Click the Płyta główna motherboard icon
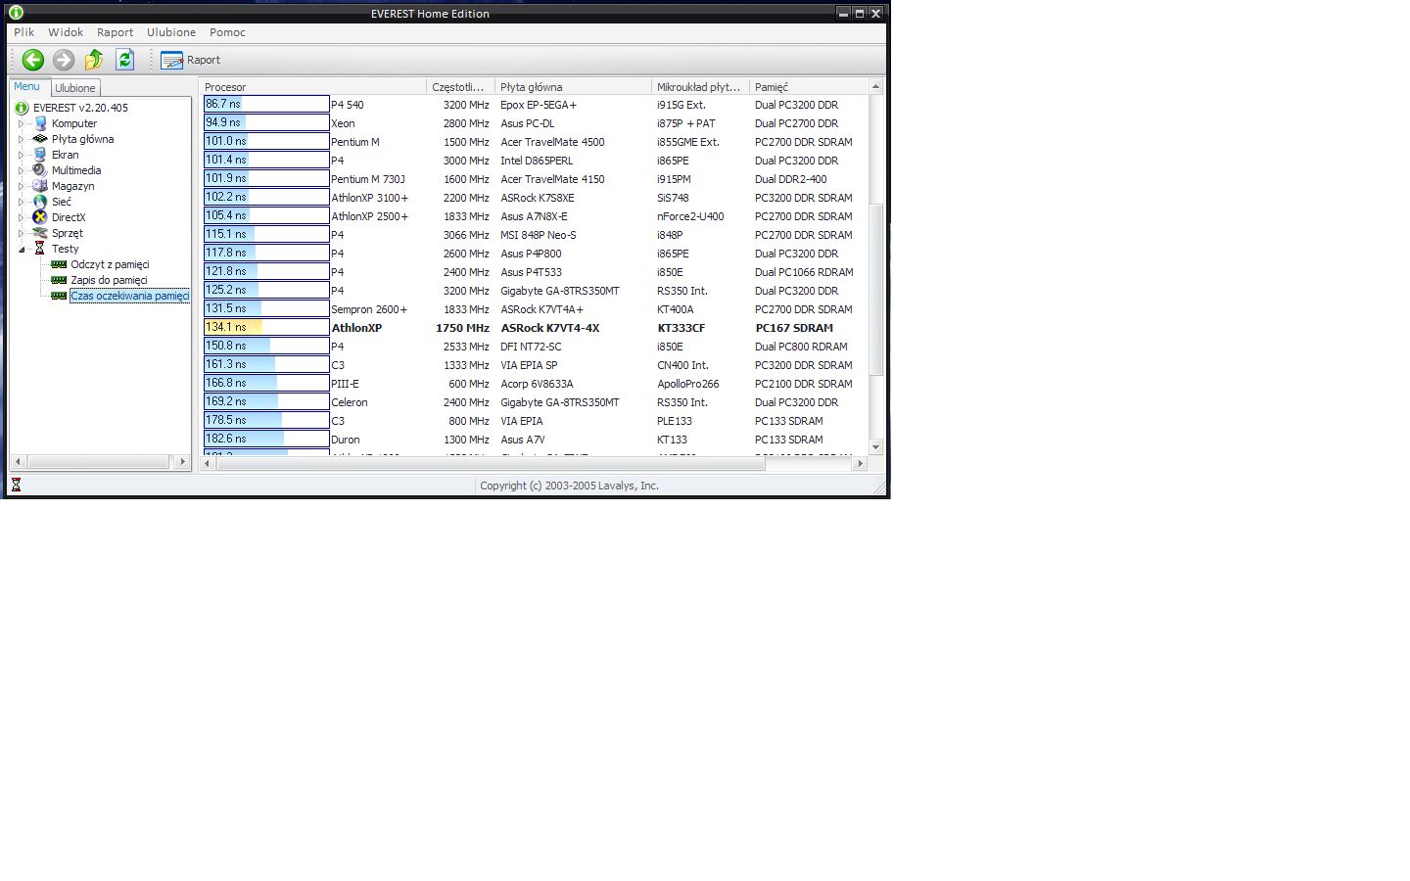The height and width of the screenshot is (881, 1410). click(40, 139)
